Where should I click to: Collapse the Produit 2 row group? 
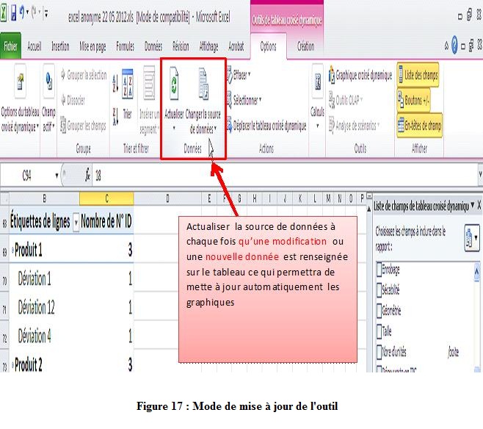pos(12,365)
